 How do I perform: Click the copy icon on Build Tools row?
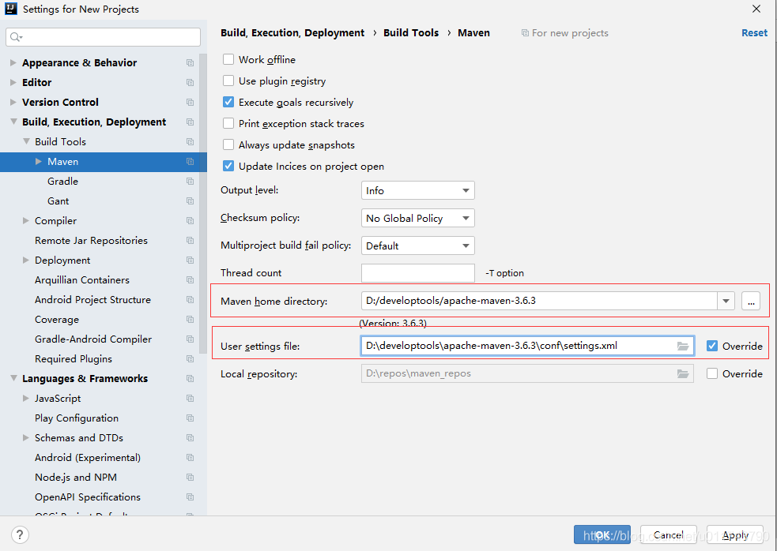point(190,142)
